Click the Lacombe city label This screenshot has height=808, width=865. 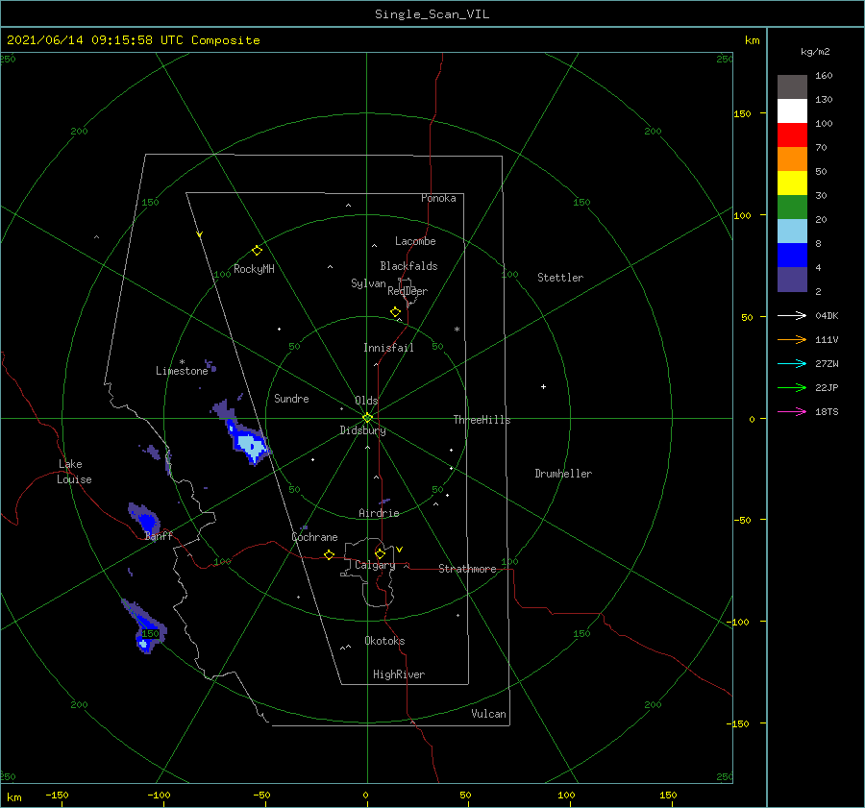tap(415, 241)
